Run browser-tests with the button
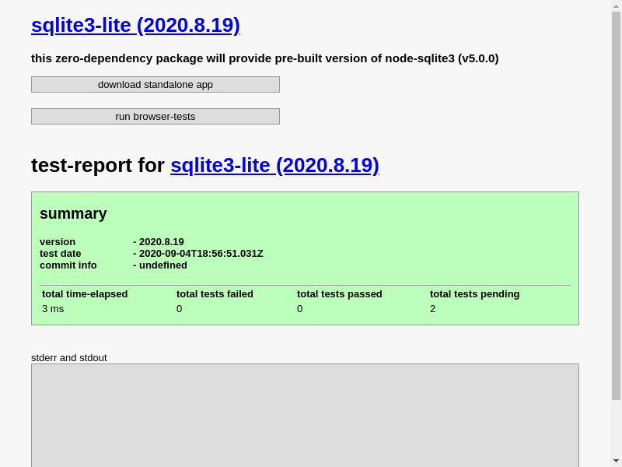 tap(155, 116)
